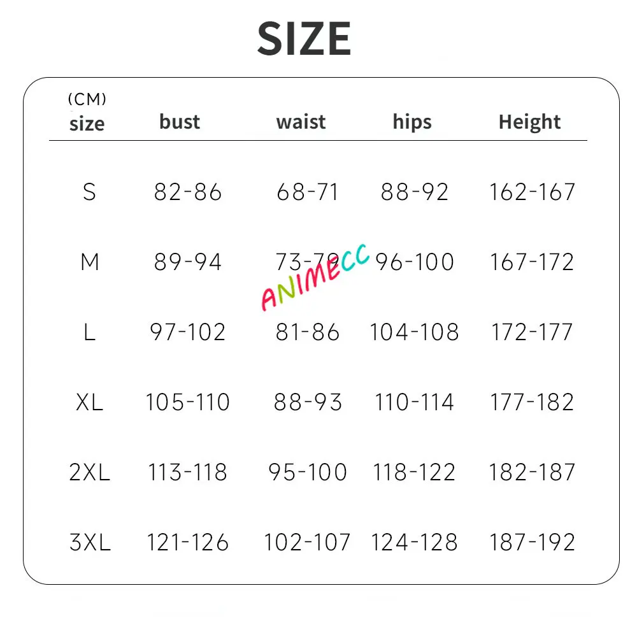The width and height of the screenshot is (637, 637).
Task: Click bust value 105-110
Action: 188,402
